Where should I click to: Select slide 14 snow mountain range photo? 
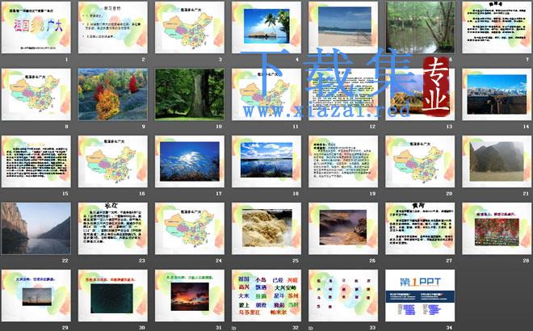point(497,94)
